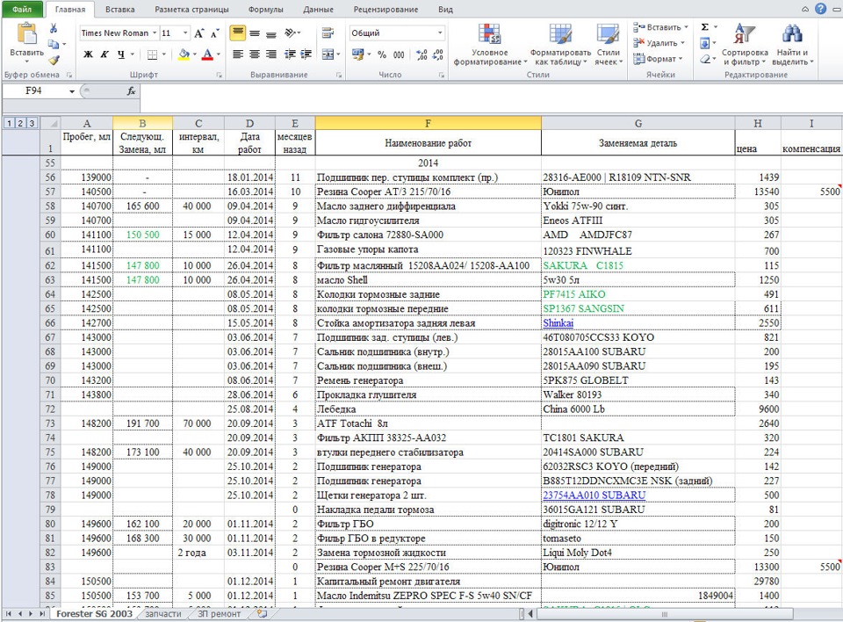843x622 pixels.
Task: Click the Fill down arrow icon
Action: point(705,43)
